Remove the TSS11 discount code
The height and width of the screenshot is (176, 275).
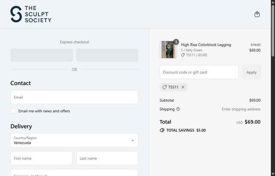coord(183,87)
